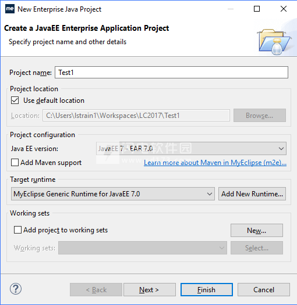Click the enterprise project folder wizard image

pyautogui.click(x=274, y=42)
